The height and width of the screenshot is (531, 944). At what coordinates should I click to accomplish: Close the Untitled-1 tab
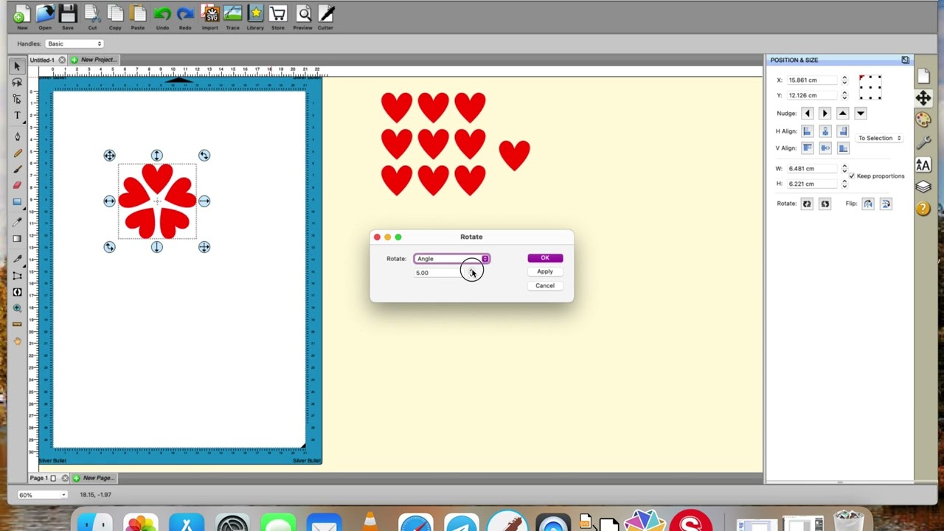tap(63, 60)
